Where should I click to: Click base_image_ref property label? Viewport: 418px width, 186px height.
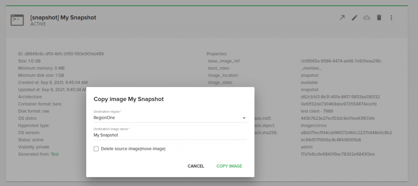coord(224,61)
